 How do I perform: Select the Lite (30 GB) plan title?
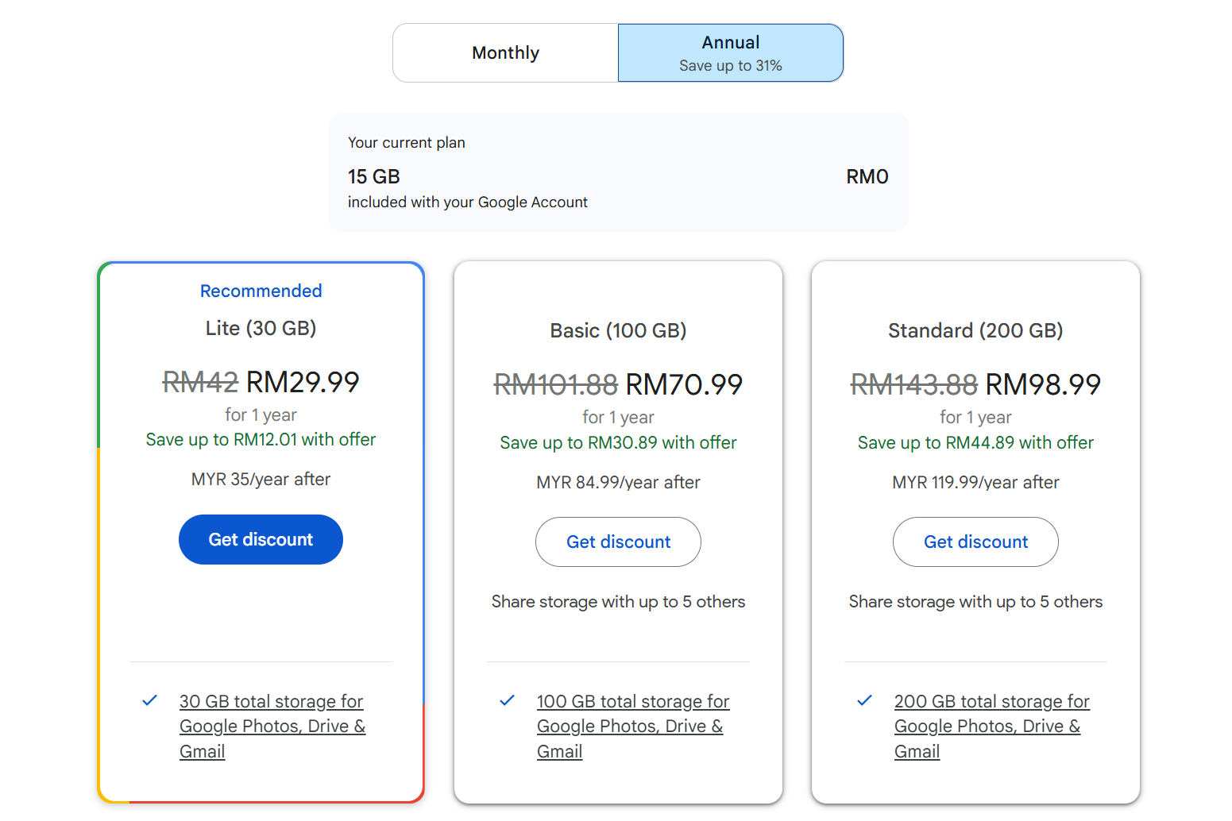coord(261,329)
